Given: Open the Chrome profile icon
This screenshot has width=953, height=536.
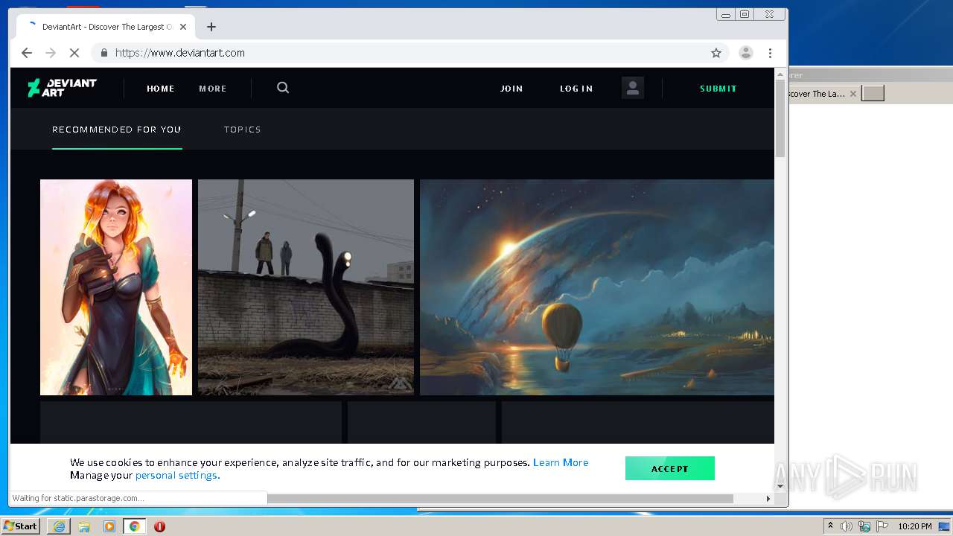Looking at the screenshot, I should [x=745, y=53].
